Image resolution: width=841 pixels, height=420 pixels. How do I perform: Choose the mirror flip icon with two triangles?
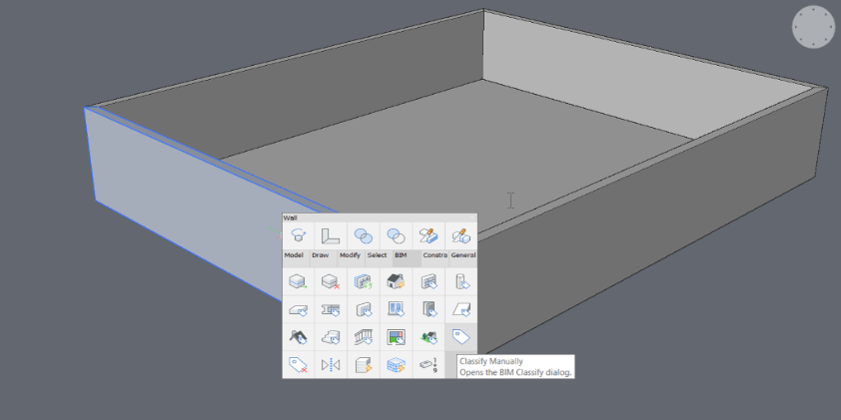pos(331,364)
